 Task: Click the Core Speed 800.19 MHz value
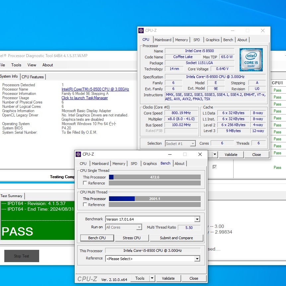(181, 113)
